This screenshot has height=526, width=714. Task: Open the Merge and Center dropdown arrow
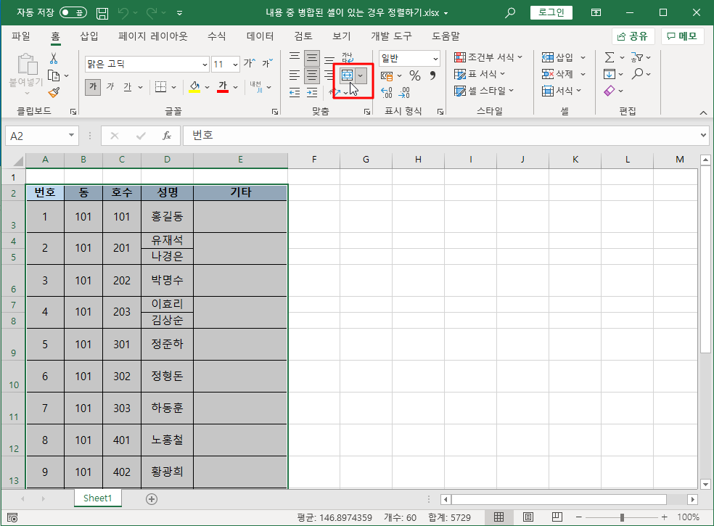(x=361, y=75)
